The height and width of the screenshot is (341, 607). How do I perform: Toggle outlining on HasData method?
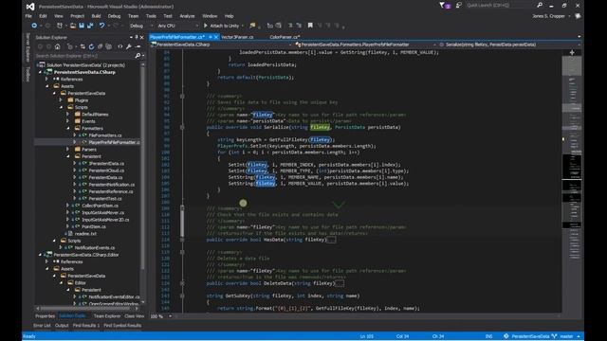coord(182,240)
